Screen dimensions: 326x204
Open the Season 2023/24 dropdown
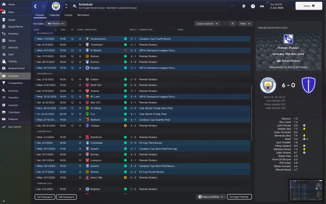click(207, 24)
